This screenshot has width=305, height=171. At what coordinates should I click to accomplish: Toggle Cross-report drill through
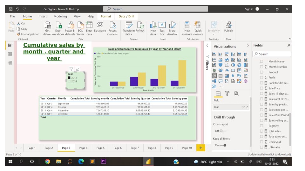[223, 131]
